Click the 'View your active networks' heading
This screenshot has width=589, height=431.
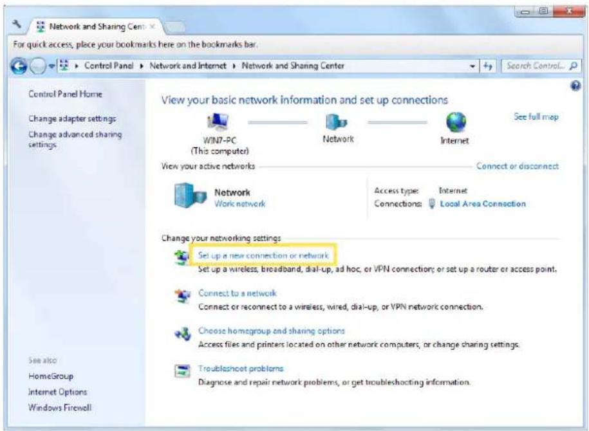pos(208,166)
